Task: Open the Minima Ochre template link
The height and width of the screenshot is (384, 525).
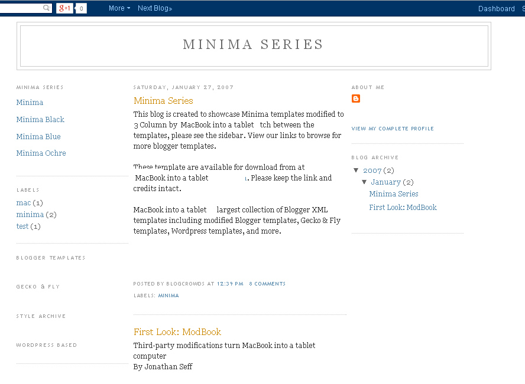Action: [x=41, y=153]
